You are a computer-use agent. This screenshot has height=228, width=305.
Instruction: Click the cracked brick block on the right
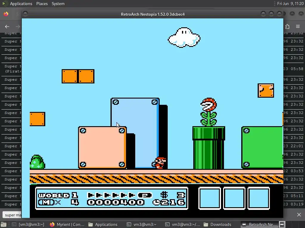click(266, 91)
